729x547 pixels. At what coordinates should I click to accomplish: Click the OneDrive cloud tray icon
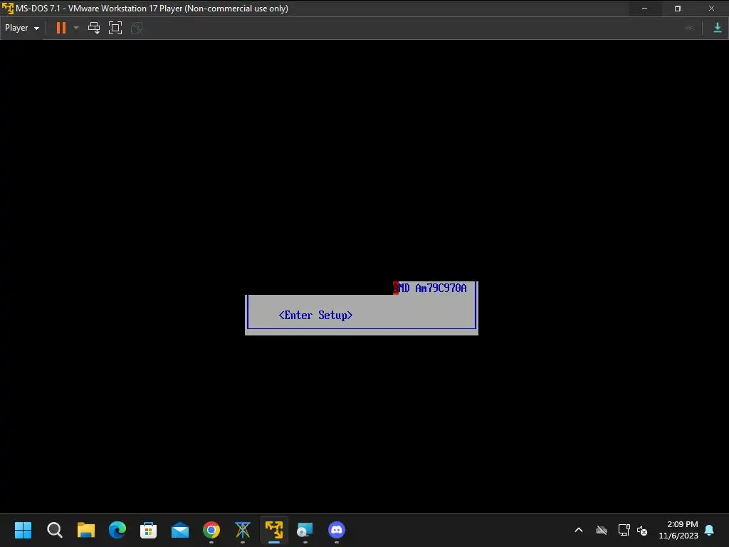[x=602, y=530]
